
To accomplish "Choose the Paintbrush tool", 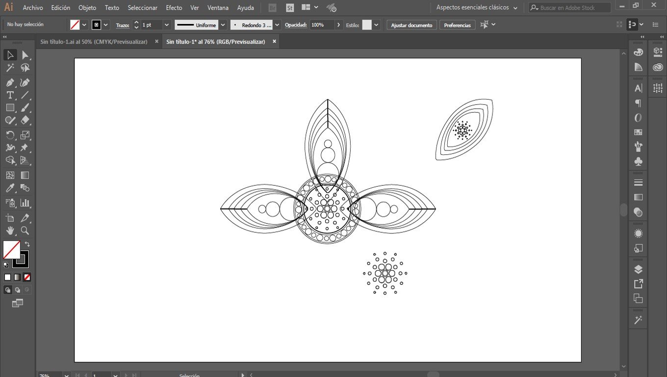I will 25,108.
